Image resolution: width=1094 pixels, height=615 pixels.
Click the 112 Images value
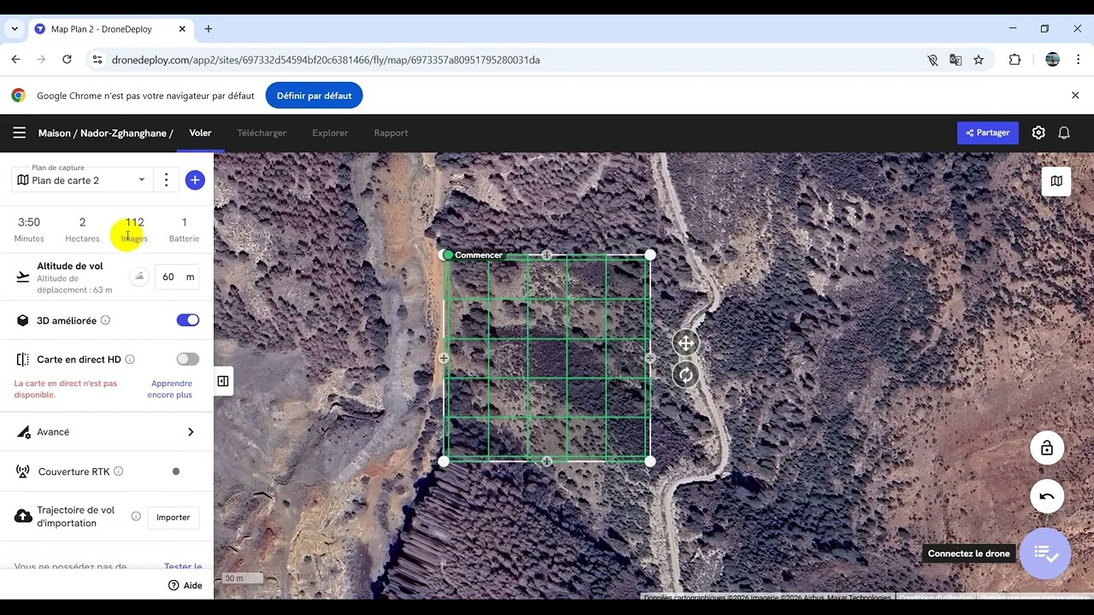click(134, 222)
